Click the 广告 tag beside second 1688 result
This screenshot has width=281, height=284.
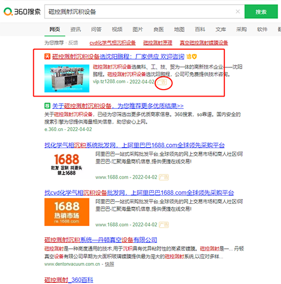click(163, 225)
